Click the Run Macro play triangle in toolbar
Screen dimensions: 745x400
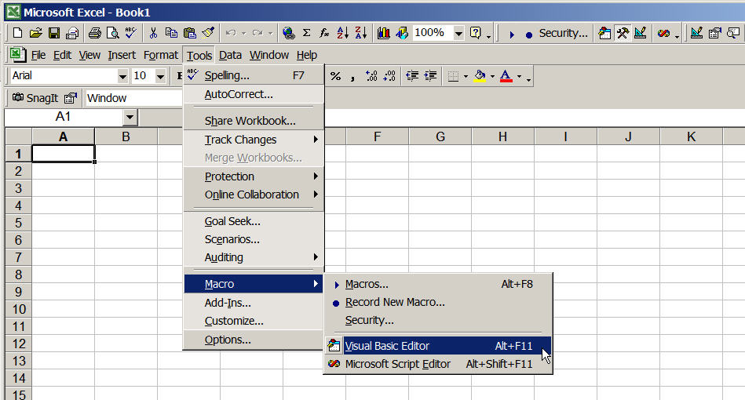click(511, 35)
